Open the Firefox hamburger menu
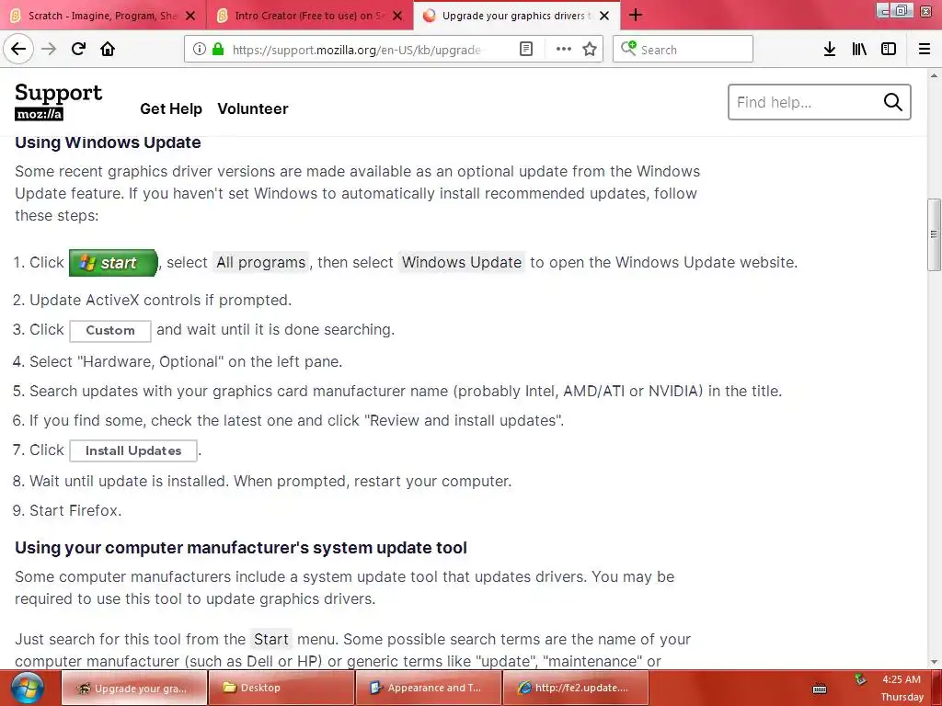Screen dimensions: 942x706 [x=925, y=50]
